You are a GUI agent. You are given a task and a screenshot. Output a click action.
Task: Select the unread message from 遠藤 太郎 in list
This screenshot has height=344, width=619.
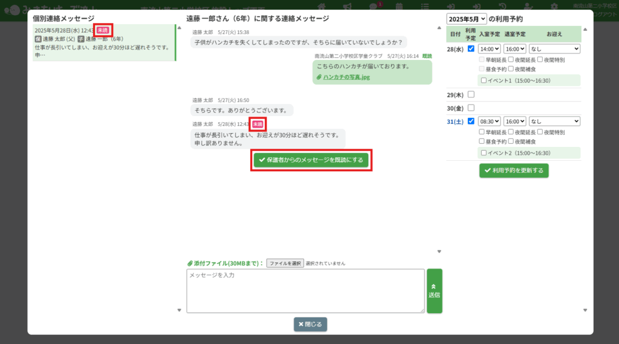point(103,42)
